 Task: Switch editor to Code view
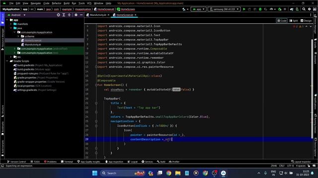click(x=282, y=21)
